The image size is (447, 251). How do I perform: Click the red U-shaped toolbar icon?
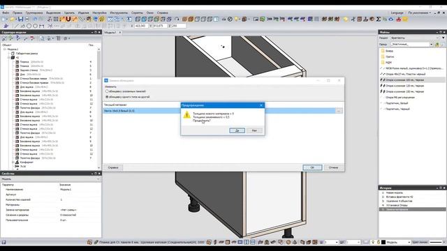click(x=68, y=20)
